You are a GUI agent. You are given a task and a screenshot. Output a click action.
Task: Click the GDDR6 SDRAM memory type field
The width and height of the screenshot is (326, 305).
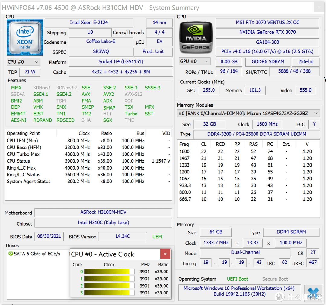(268, 62)
